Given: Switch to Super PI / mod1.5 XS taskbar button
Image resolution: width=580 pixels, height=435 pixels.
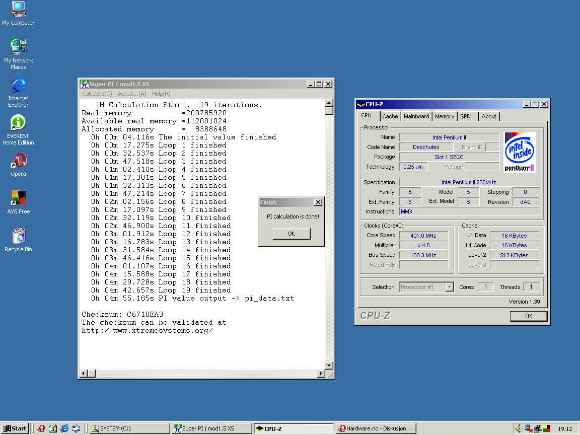Looking at the screenshot, I should (211, 428).
